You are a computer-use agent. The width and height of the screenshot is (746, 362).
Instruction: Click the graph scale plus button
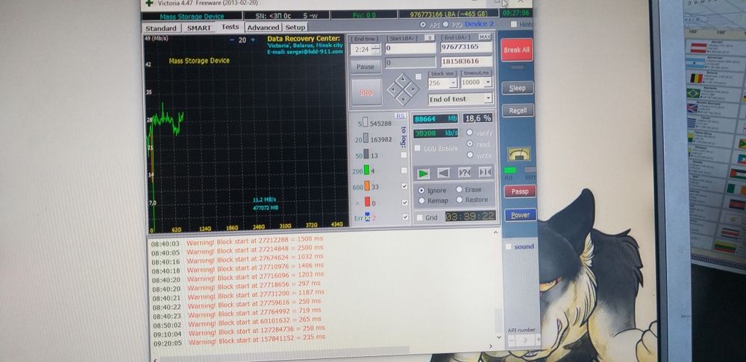point(253,40)
